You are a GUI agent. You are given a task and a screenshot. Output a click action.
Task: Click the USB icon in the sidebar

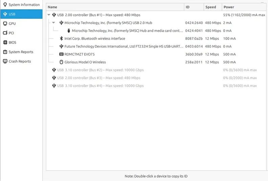coord(5,14)
